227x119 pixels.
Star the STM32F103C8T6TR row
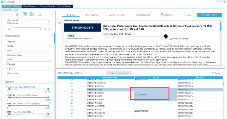tap(72, 93)
